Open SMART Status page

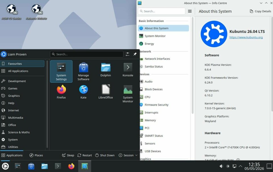(164, 136)
